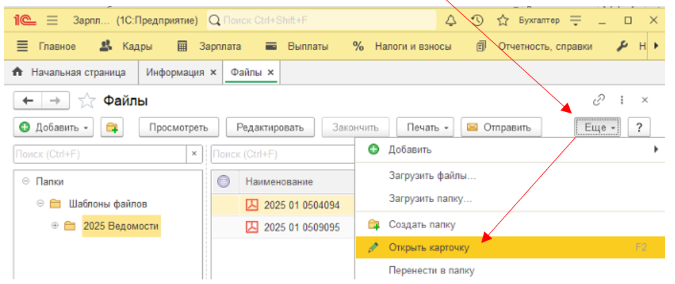Viewport: 675px width, 284px height.
Task: Click the Отправить button
Action: (x=501, y=127)
